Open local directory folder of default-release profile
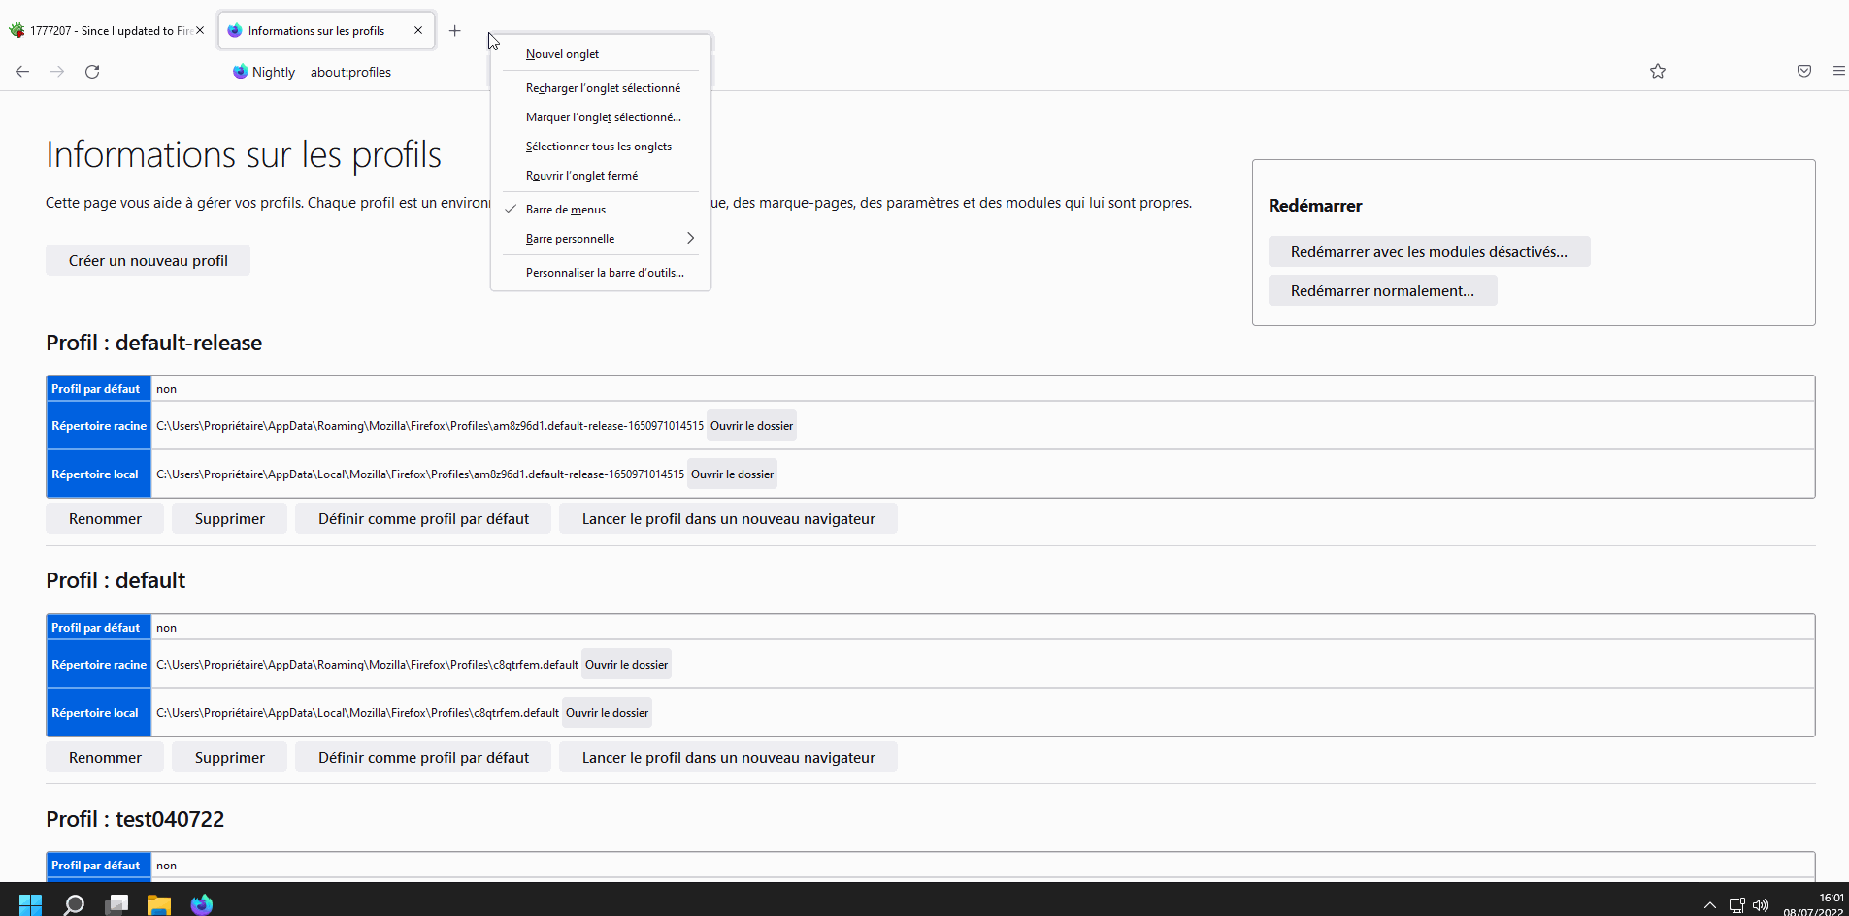 pyautogui.click(x=732, y=474)
